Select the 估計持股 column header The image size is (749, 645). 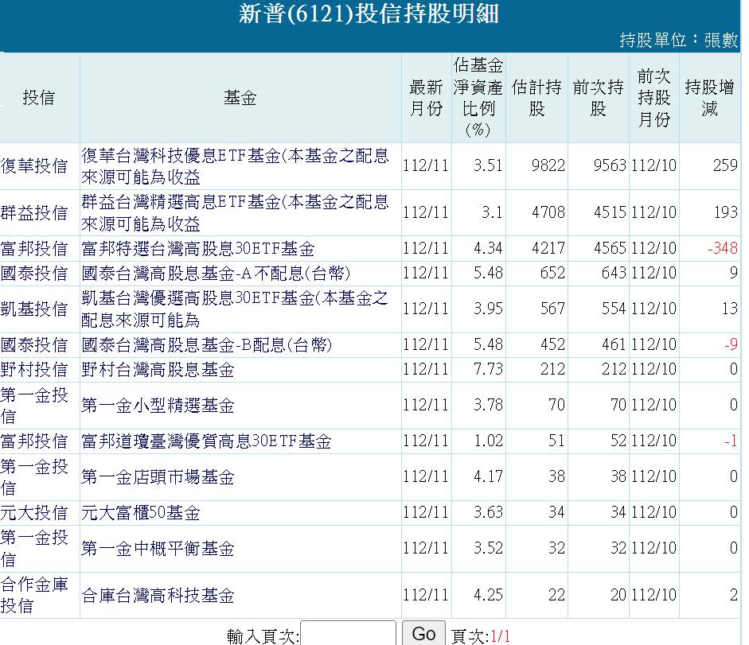tap(536, 98)
